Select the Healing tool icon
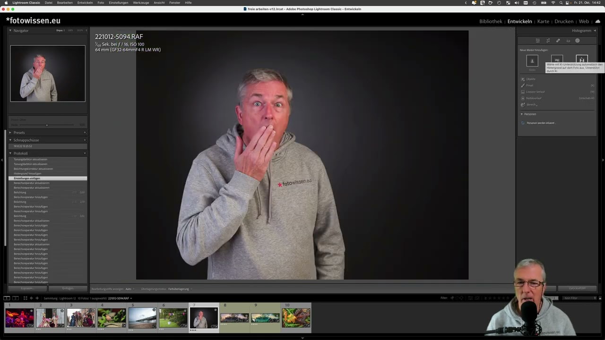The width and height of the screenshot is (605, 340). pos(558,41)
